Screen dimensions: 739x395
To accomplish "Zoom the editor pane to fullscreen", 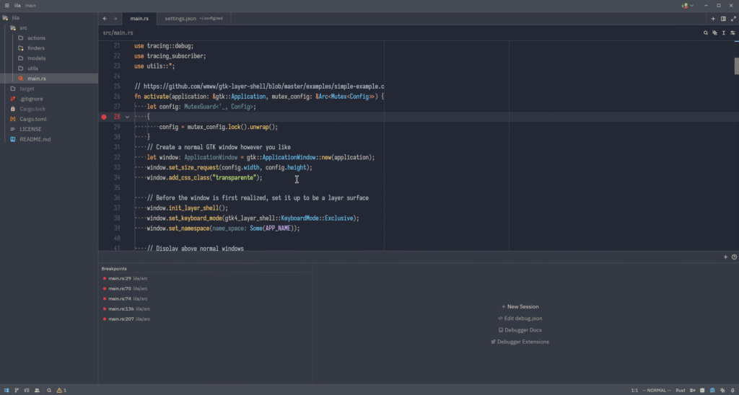I will click(733, 19).
